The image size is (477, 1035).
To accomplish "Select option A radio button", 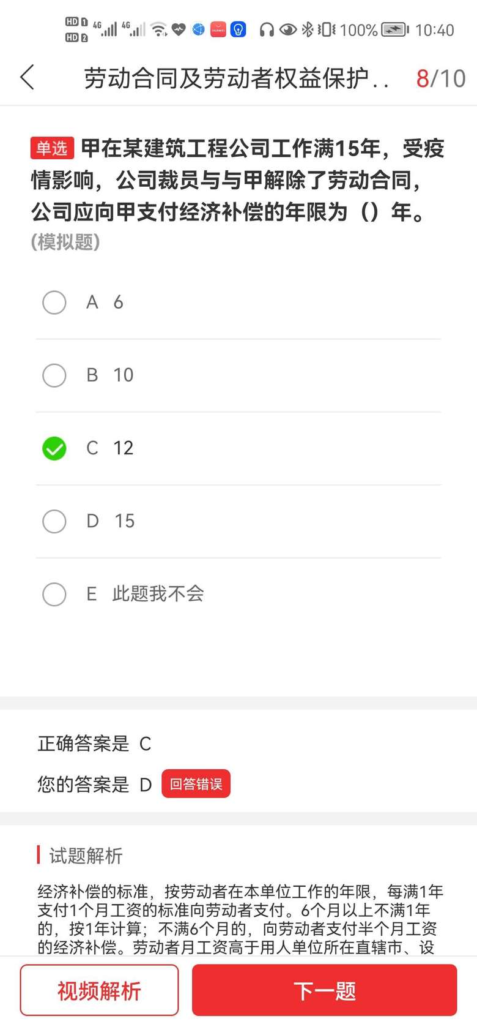I will coord(54,302).
